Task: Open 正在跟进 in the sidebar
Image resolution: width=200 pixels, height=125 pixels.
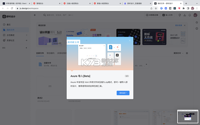Action: 15,35
